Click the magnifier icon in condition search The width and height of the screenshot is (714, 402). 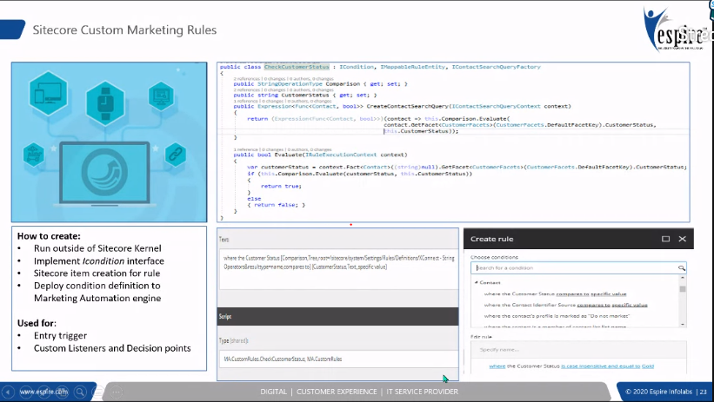(x=681, y=267)
